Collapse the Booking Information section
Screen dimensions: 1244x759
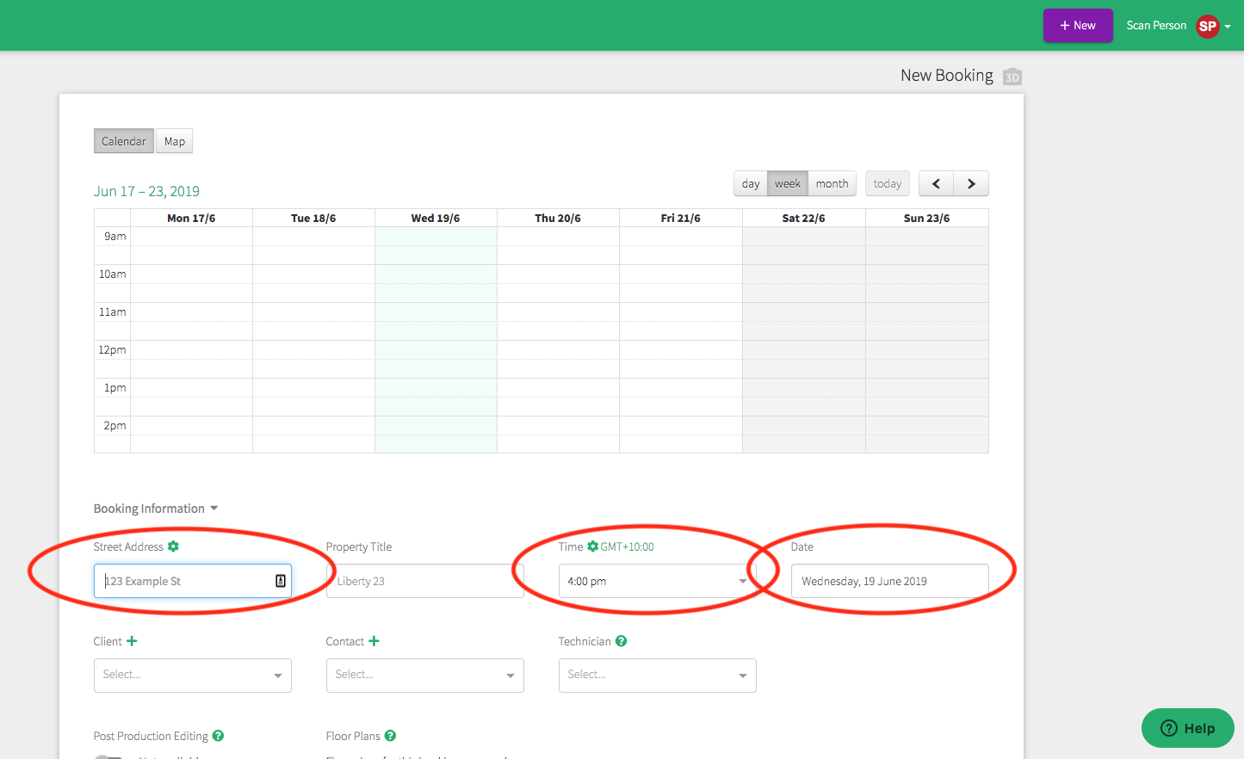(156, 509)
